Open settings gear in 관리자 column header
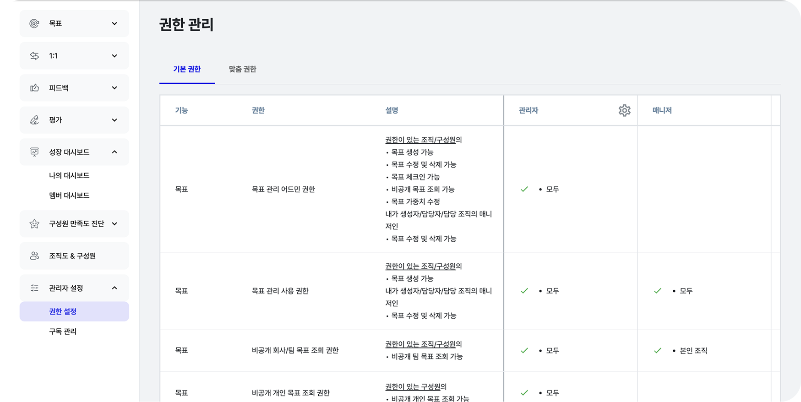The height and width of the screenshot is (402, 801). click(x=624, y=110)
